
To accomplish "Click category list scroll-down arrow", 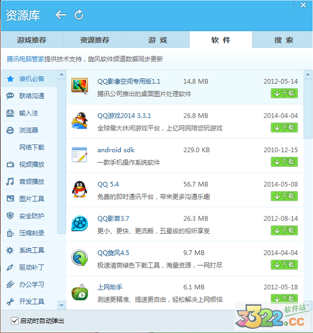I will pos(61,305).
